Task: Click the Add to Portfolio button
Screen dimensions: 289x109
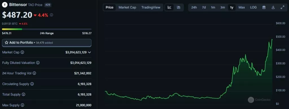Action: point(47,43)
